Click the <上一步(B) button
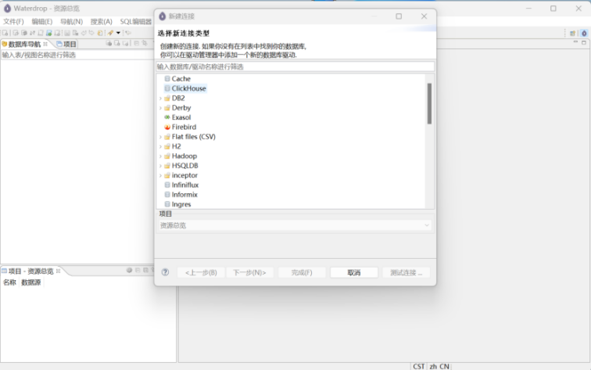This screenshot has height=370, width=591. [201, 272]
